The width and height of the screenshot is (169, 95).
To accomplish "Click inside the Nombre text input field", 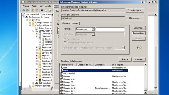I will [110, 29].
